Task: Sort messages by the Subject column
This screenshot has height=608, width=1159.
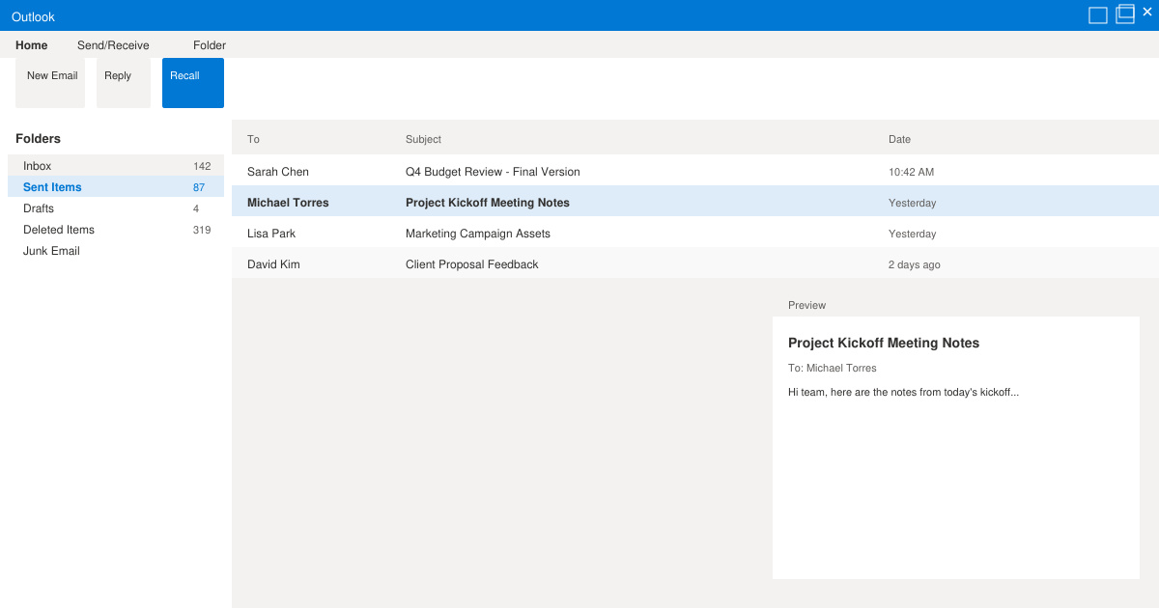Action: pyautogui.click(x=423, y=139)
